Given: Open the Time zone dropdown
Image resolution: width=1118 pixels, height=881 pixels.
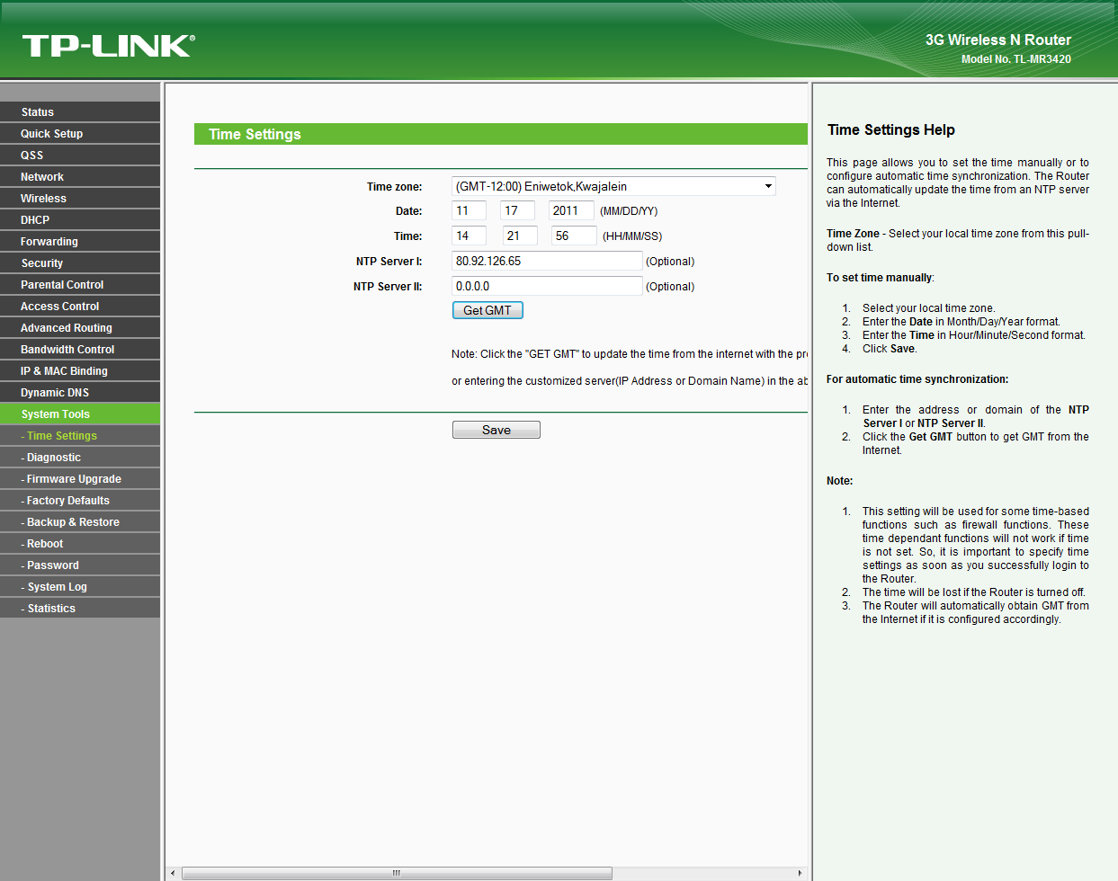Looking at the screenshot, I should 613,186.
